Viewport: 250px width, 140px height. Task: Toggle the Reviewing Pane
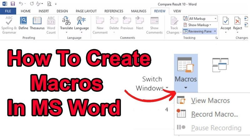tap(198, 31)
